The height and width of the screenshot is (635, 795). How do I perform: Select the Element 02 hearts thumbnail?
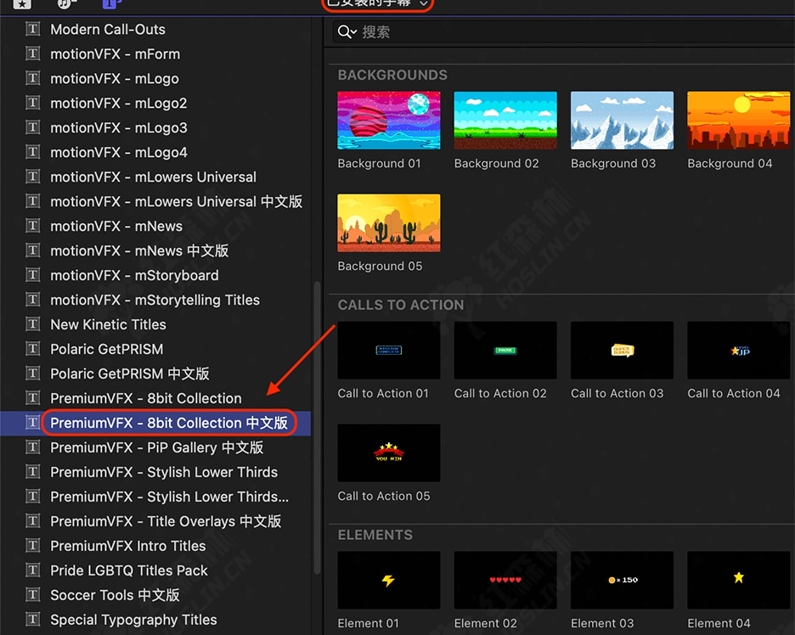pos(505,581)
